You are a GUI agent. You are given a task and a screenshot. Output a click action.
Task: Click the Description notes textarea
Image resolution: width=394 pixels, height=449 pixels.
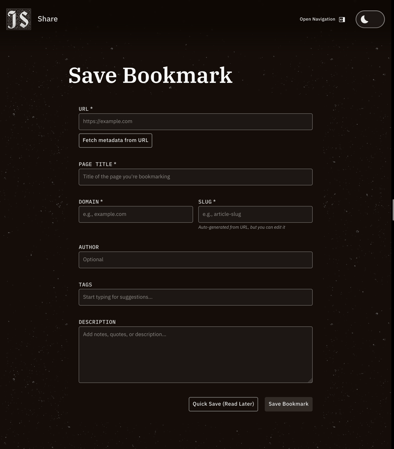coord(195,354)
